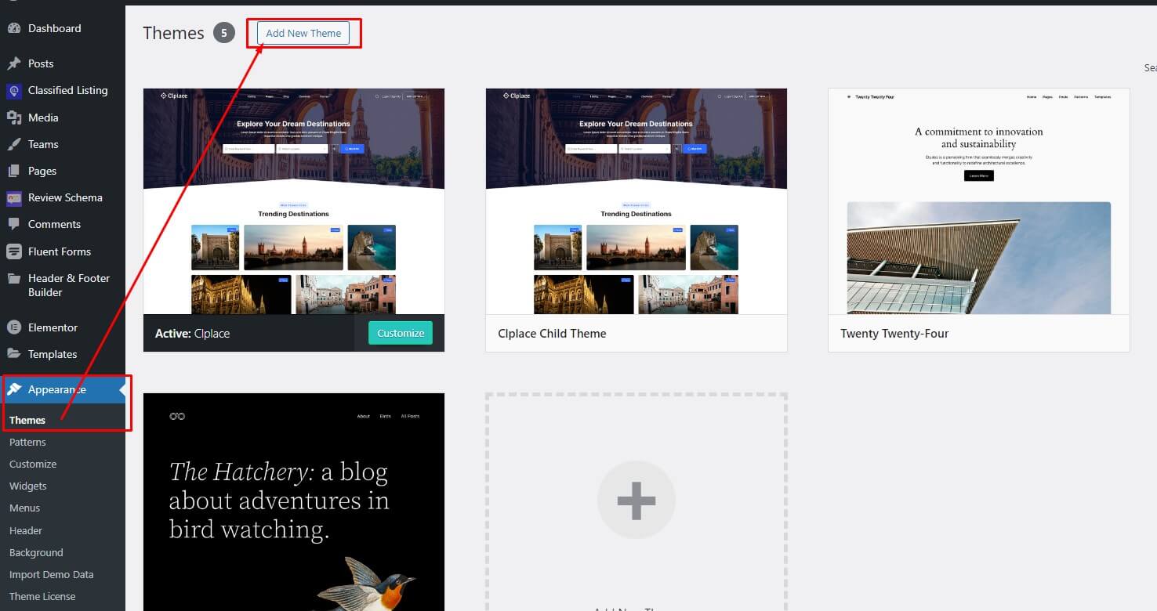Select the active Clplace theme screenshot
The image size is (1157, 611).
[294, 201]
